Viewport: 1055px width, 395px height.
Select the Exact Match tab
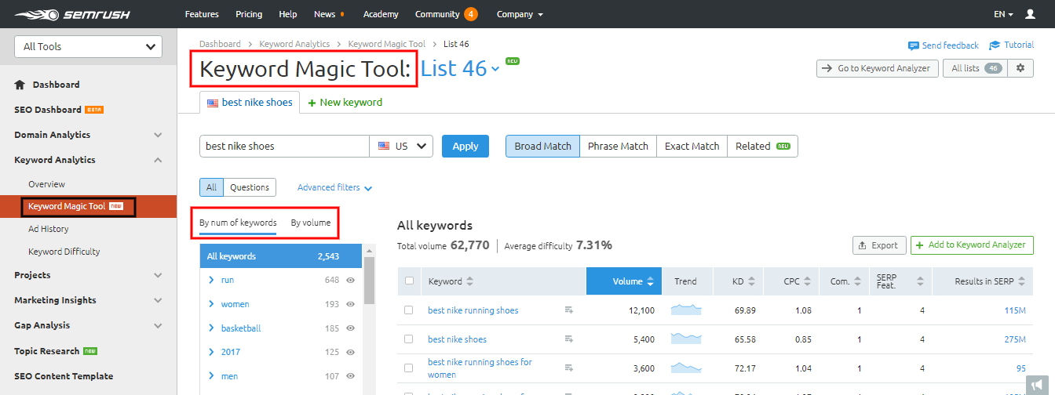[692, 147]
